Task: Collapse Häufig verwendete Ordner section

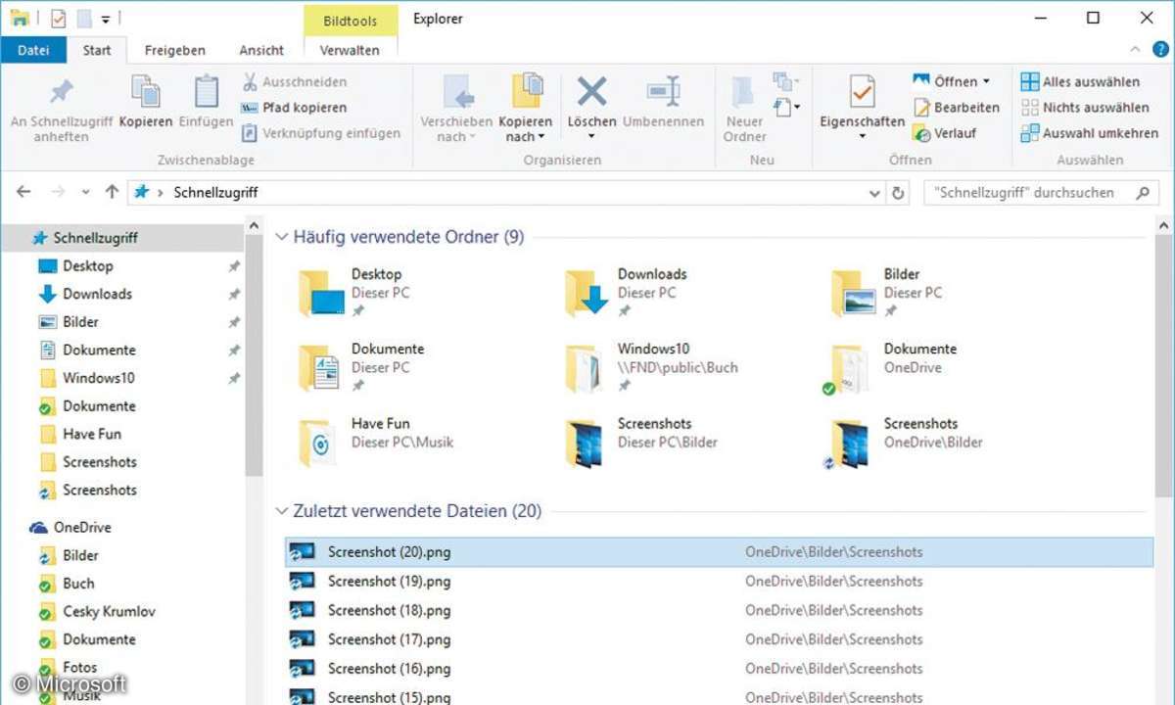Action: point(282,237)
